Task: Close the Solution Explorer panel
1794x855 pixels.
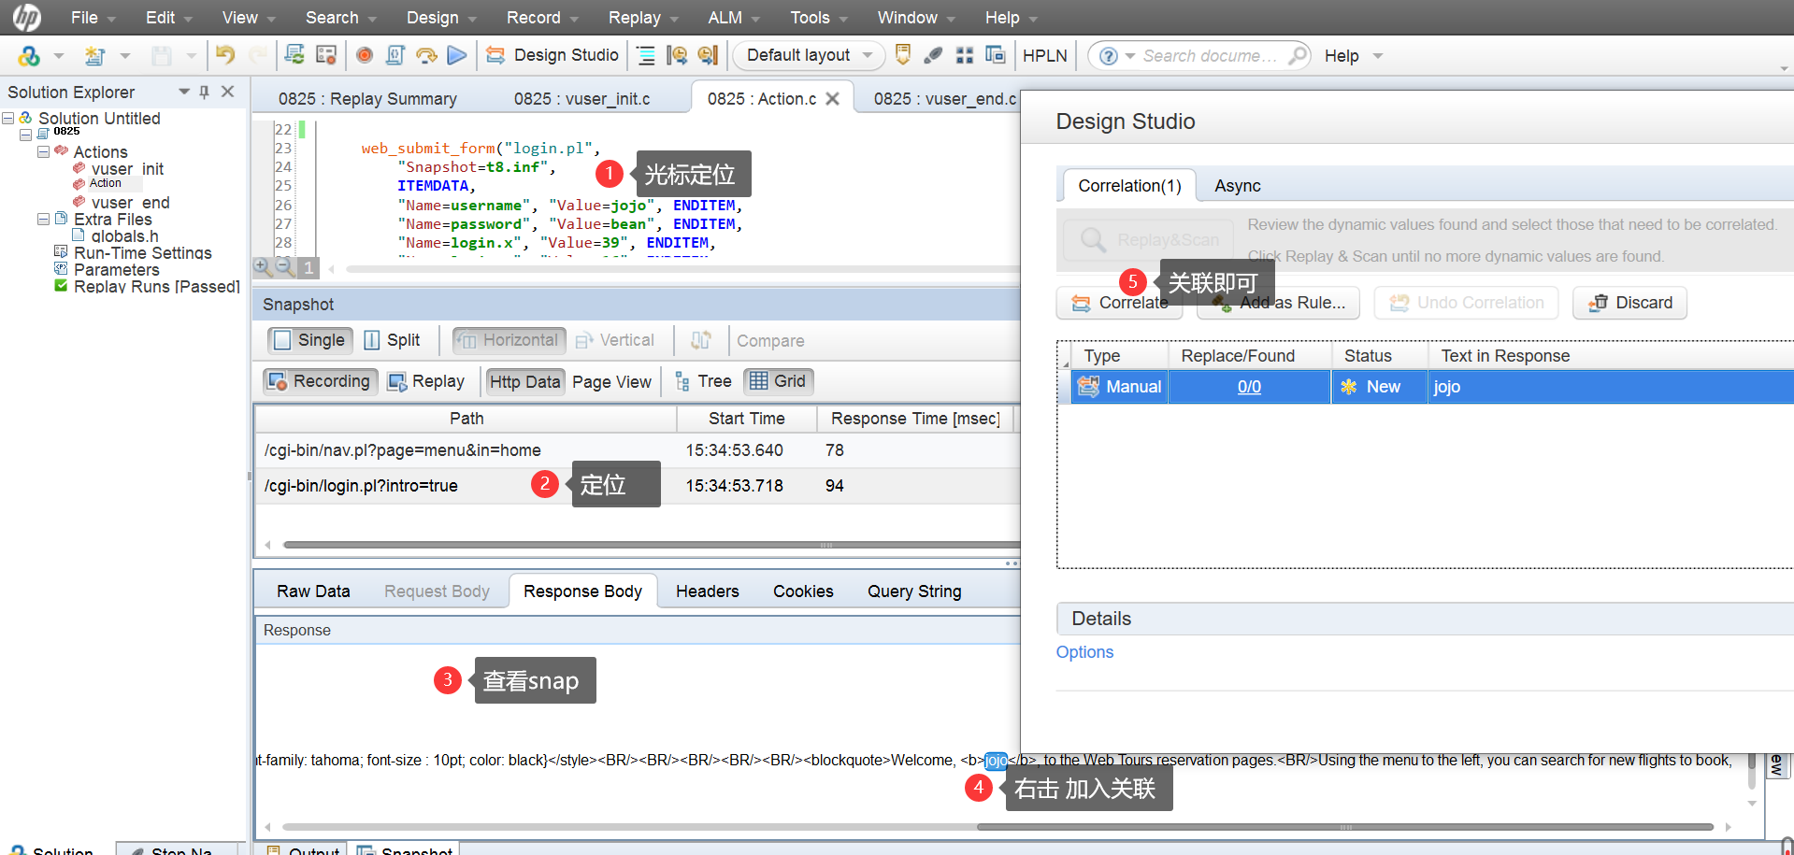Action: point(227,92)
